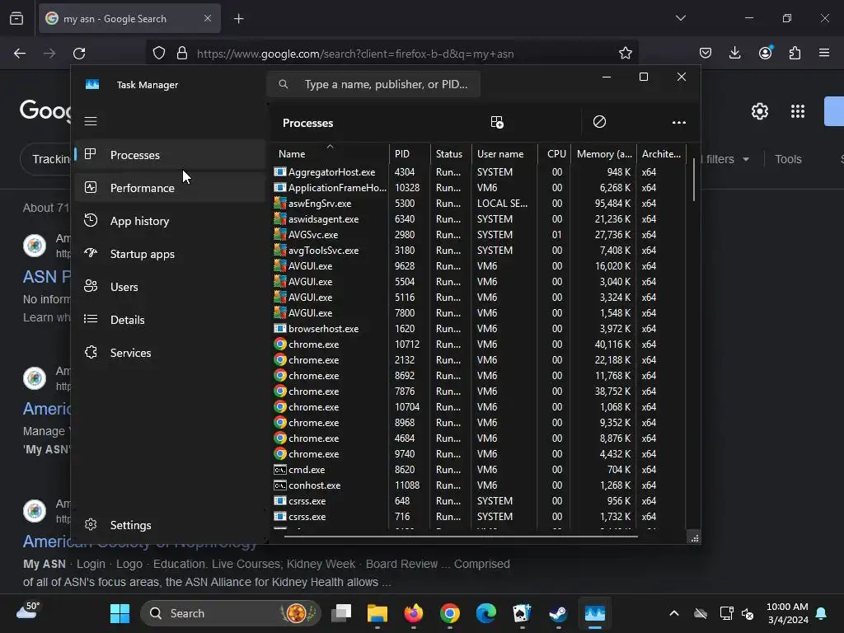Open the Details page

pyautogui.click(x=170, y=320)
